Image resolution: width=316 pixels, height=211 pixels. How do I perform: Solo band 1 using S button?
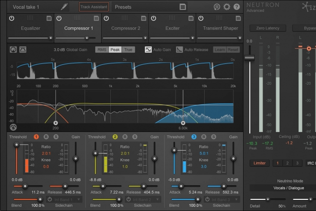[56, 137]
